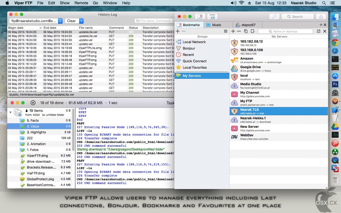
Task: Open Terminal from the Dock
Action: click(335, 59)
